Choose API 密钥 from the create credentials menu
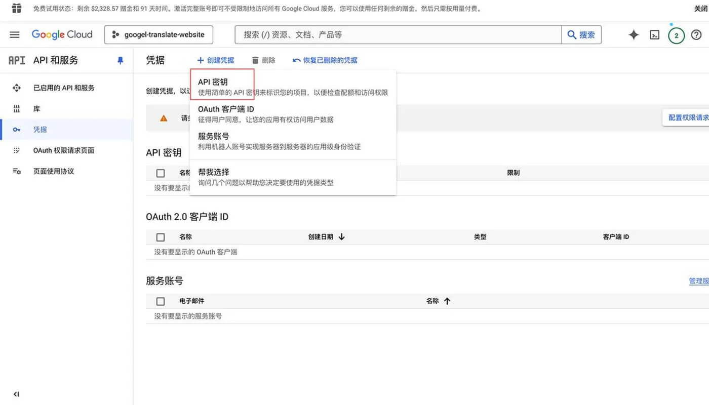 click(213, 82)
